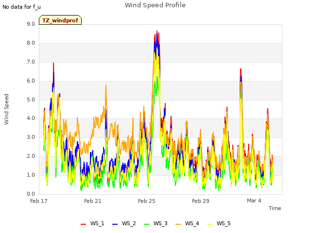Click the 1.0 y-axis tick label
Viewport: 311px width, 233px height.
click(x=31, y=175)
